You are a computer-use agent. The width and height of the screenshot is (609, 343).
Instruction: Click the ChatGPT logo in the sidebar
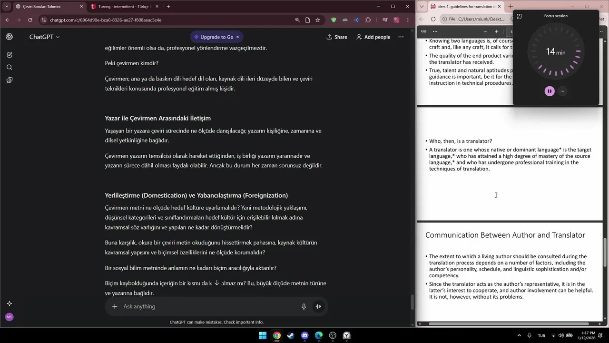pyautogui.click(x=9, y=37)
